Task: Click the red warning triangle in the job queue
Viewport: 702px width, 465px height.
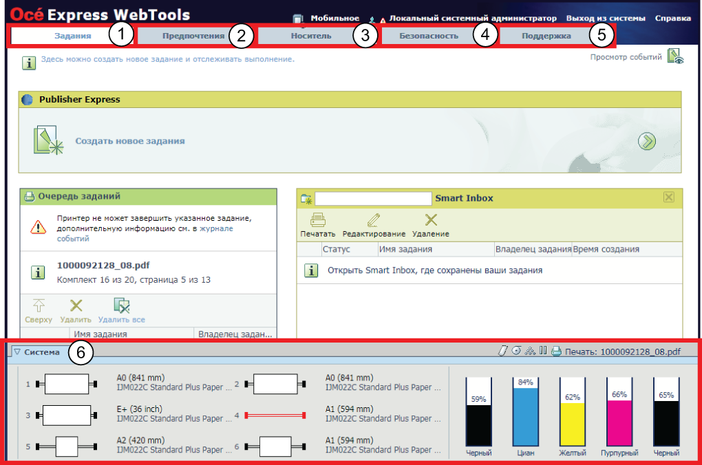Action: pyautogui.click(x=38, y=228)
